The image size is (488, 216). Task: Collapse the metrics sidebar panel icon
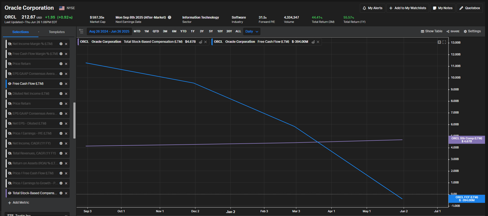point(81,31)
